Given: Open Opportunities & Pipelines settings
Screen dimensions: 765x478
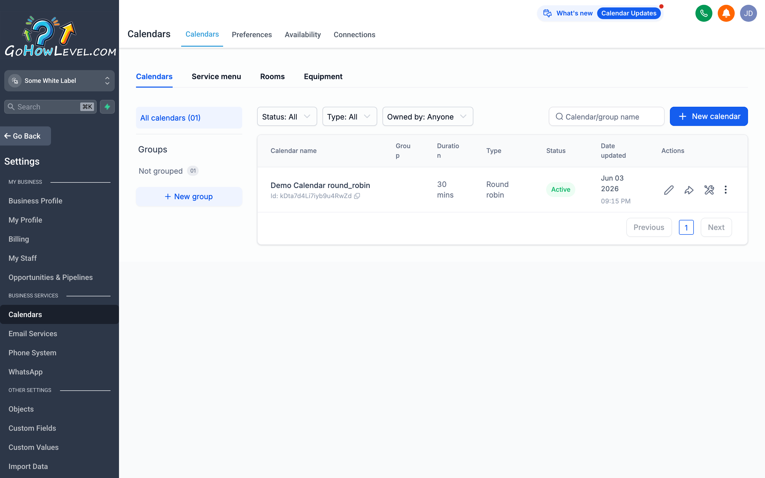Looking at the screenshot, I should pos(50,277).
